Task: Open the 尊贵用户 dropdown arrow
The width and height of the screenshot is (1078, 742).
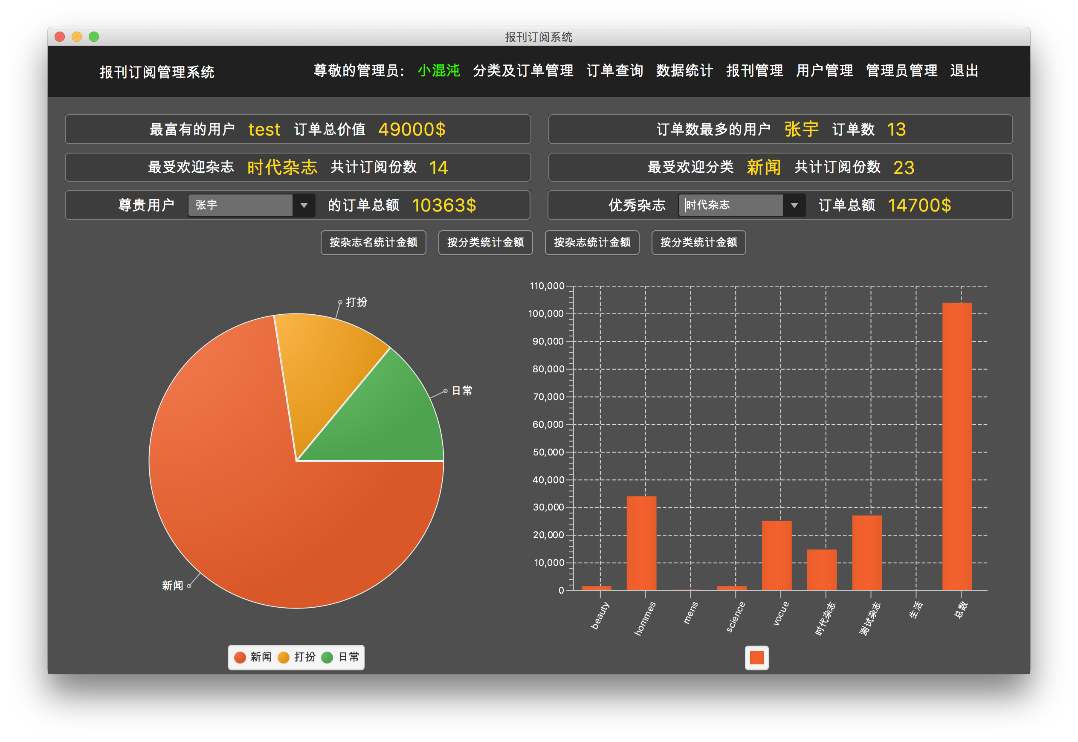Action: tap(304, 205)
